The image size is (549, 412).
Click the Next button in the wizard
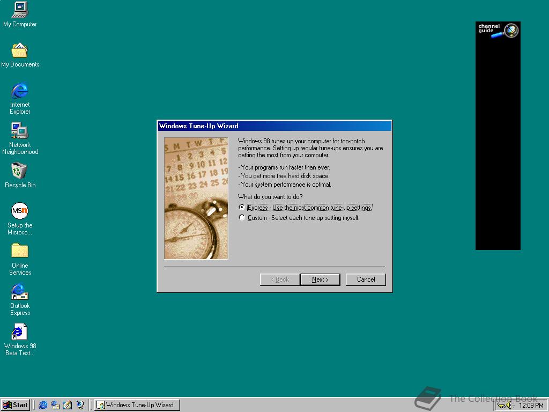[x=320, y=279]
